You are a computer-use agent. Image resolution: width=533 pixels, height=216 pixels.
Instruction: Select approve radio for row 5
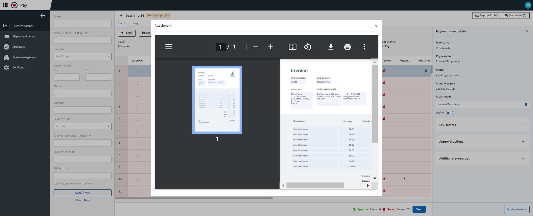tap(138, 119)
